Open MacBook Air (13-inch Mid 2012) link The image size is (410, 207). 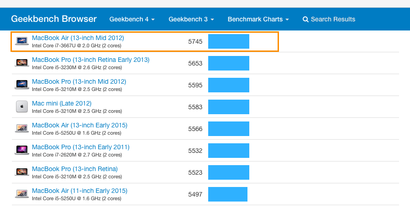point(78,38)
